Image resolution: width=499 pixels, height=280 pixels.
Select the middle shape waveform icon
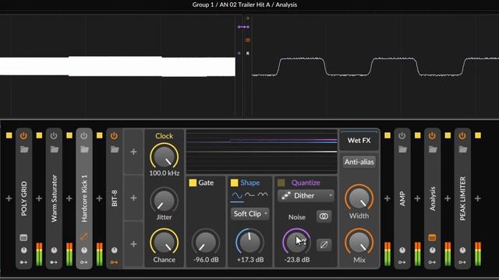tap(249, 195)
